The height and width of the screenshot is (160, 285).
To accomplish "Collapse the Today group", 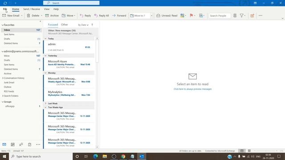I will coord(45,39).
